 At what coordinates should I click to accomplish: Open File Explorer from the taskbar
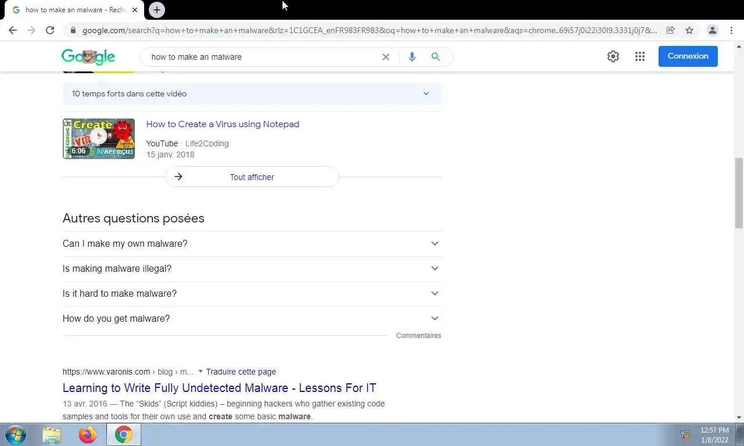(52, 435)
